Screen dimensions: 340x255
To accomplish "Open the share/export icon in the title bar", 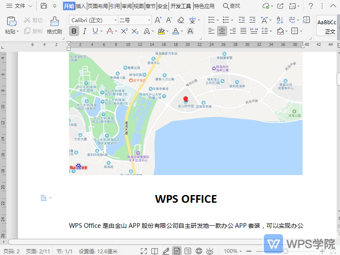I will (x=280, y=6).
